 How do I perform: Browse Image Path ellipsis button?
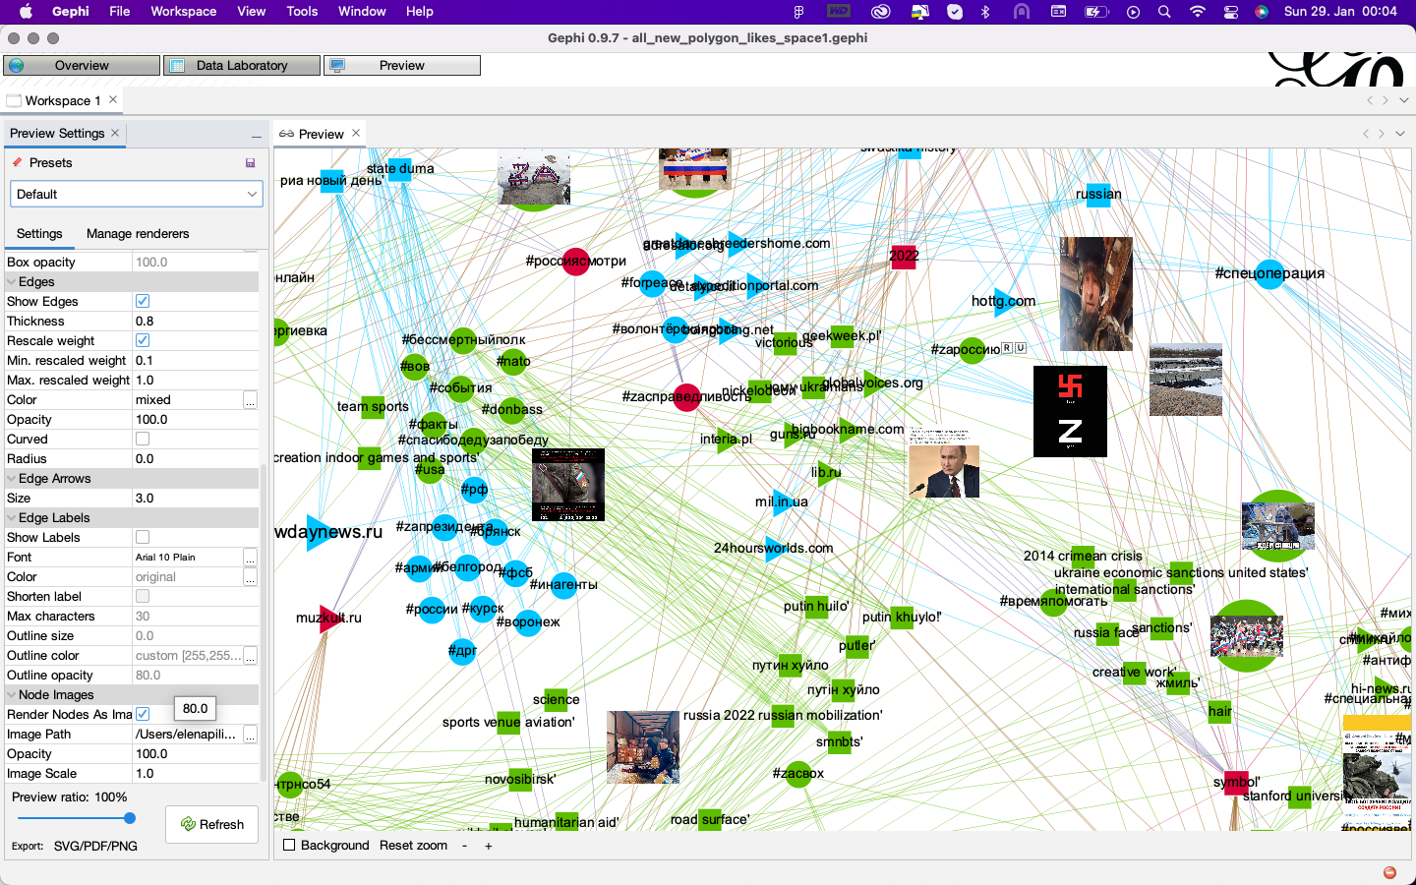[251, 735]
